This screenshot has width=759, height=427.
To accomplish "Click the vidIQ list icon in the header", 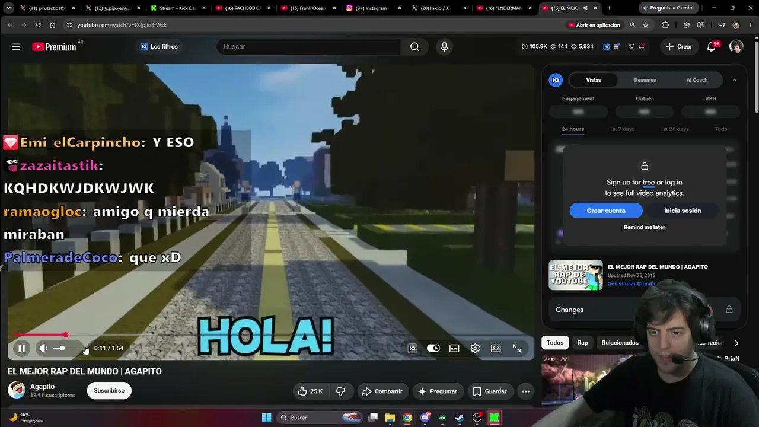I will (x=617, y=47).
